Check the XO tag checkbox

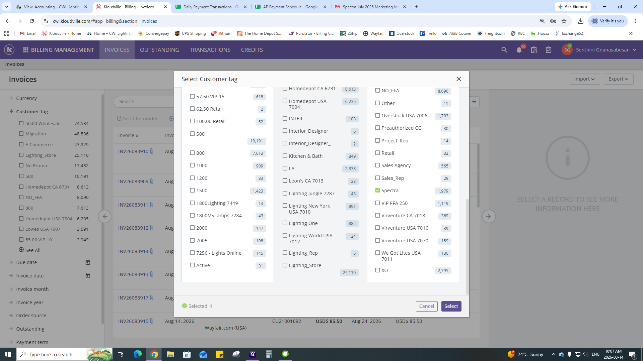(x=377, y=270)
